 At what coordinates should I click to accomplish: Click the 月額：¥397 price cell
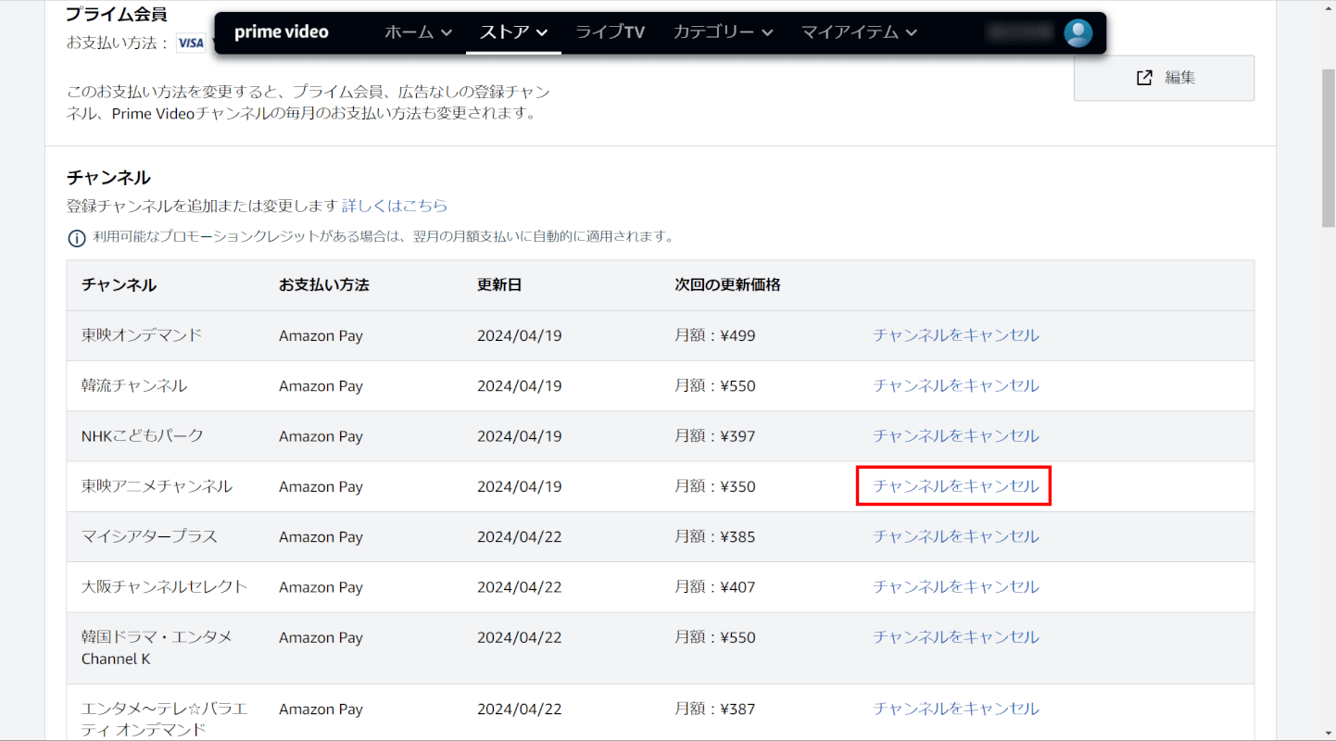coord(715,435)
